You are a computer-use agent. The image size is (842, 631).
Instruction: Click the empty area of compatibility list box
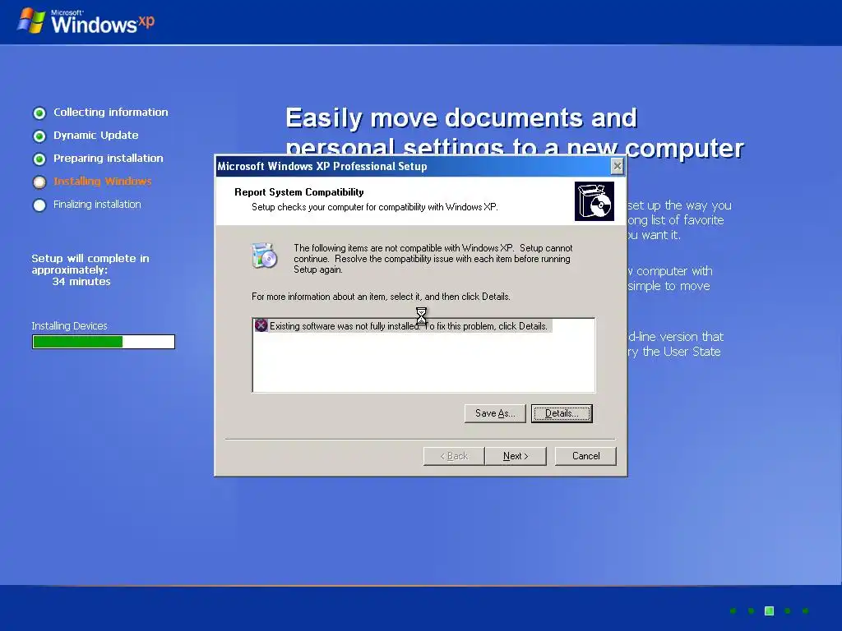[x=423, y=362]
